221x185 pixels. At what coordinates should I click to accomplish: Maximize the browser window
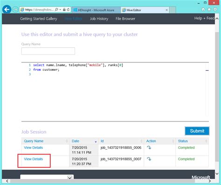point(205,3)
